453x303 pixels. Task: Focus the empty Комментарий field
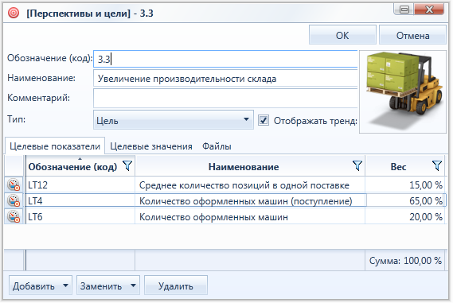coord(225,98)
